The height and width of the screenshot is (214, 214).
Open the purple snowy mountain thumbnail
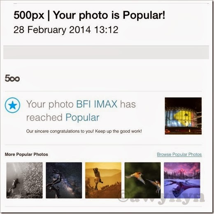pos(182,180)
